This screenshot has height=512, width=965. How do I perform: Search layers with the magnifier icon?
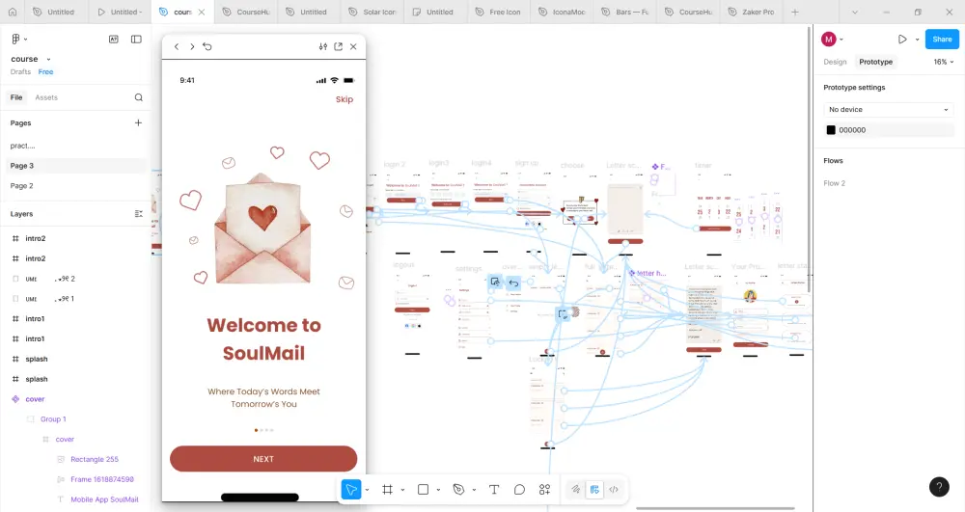[138, 97]
